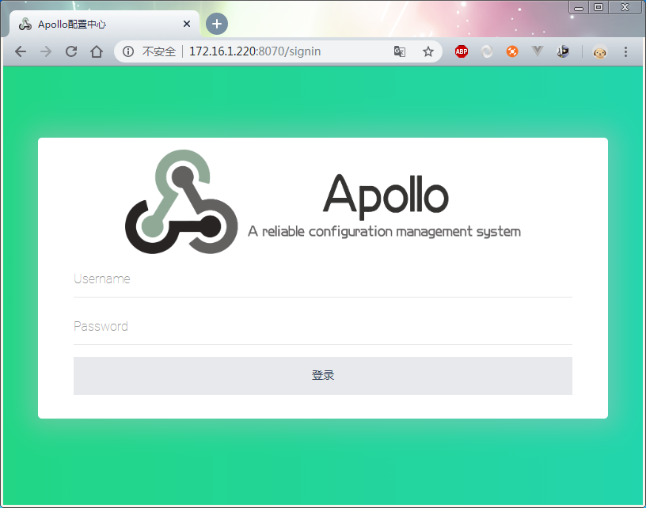
Task: Open the translate page icon
Action: click(x=399, y=51)
